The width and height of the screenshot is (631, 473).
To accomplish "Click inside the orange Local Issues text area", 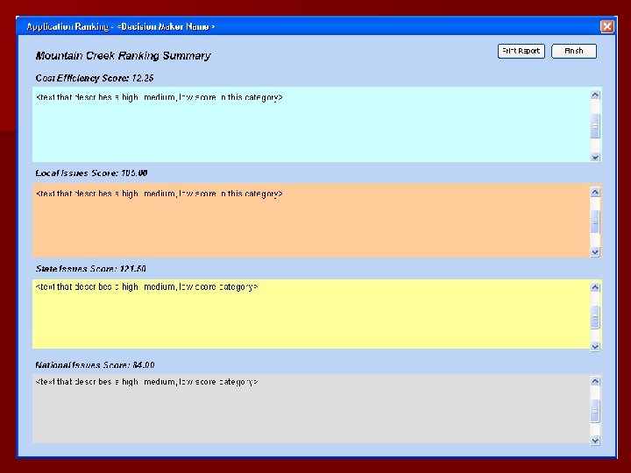I will 311,221.
